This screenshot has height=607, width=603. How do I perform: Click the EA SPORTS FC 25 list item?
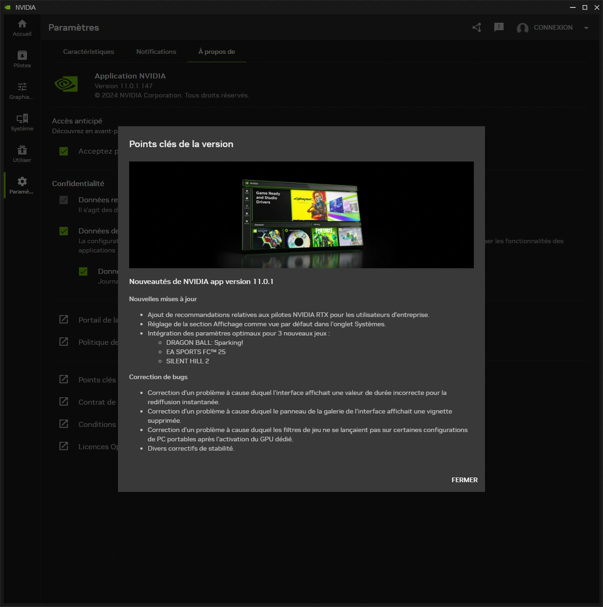pos(196,352)
